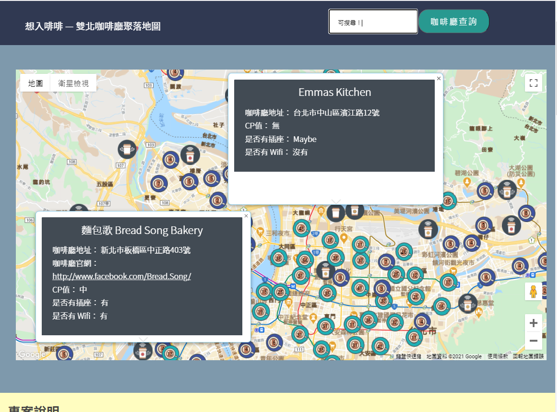Select the wifi cup marker near 彩虹河濱公園
Image resolution: width=560 pixels, height=412 pixels.
[x=428, y=229]
